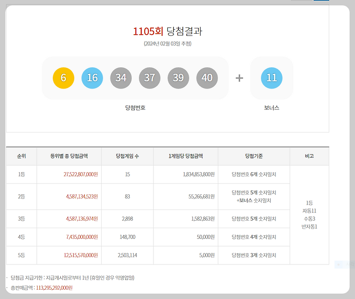Click the blue number 16 ball
The width and height of the screenshot is (355, 299).
tap(92, 78)
